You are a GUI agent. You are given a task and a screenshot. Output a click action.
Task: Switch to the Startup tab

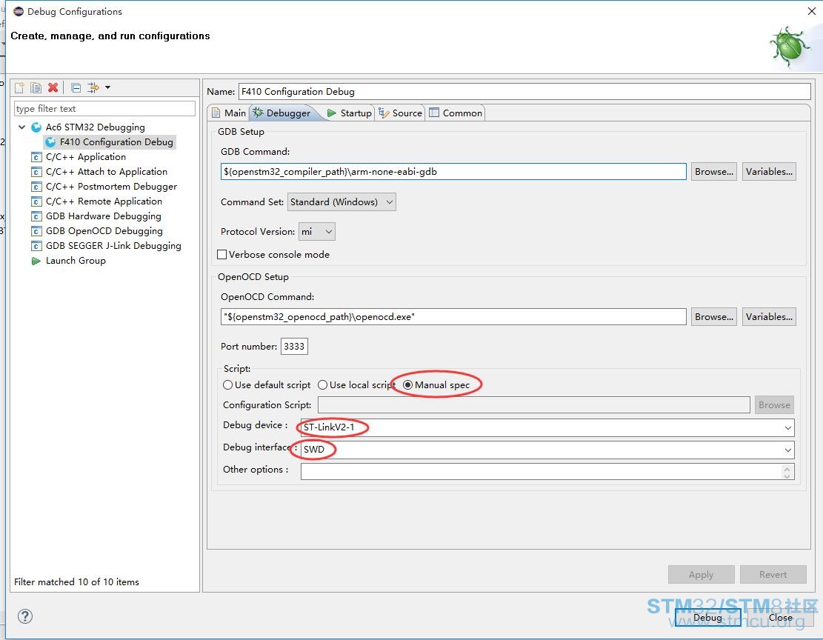[x=349, y=113]
